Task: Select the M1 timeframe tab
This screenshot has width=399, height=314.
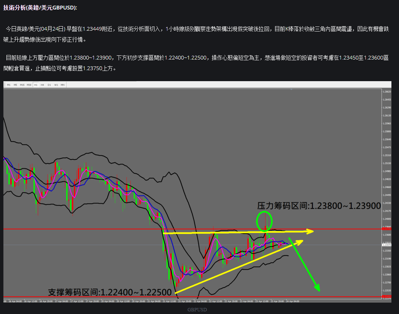Action: (x=9, y=85)
